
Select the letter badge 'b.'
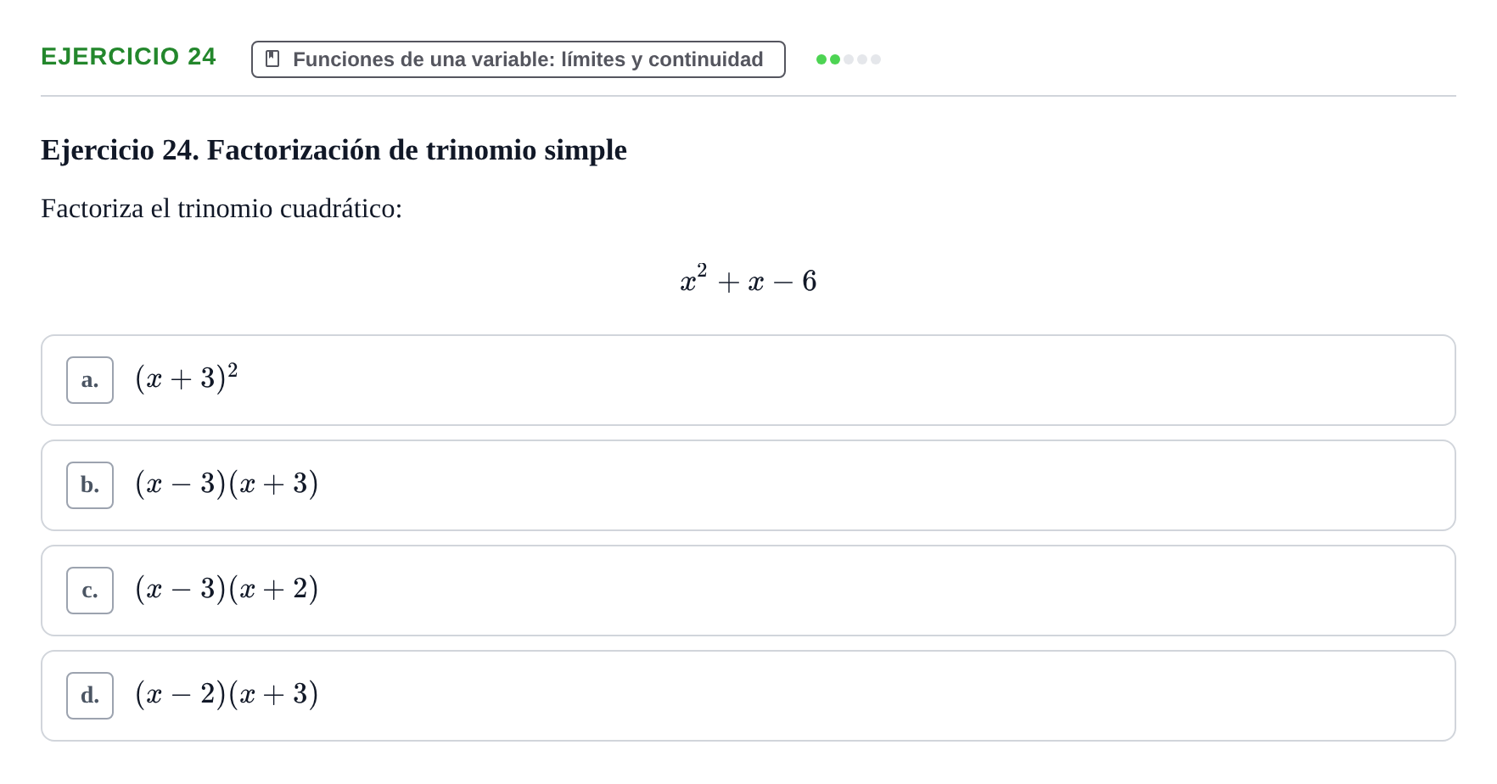(x=90, y=485)
